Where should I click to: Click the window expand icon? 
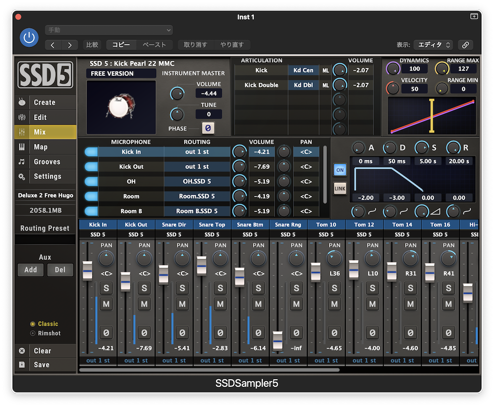point(474,16)
